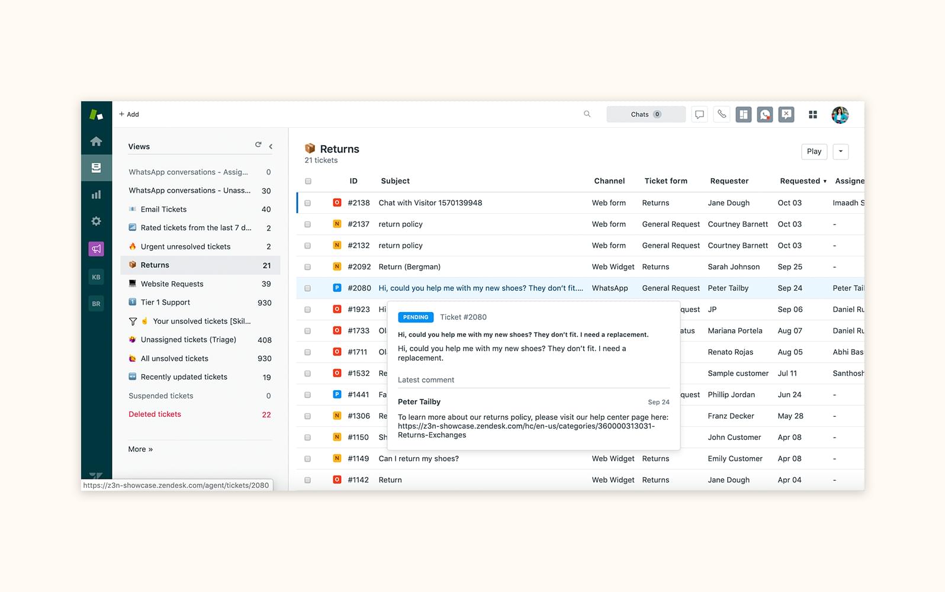Open the Reporting bar chart icon
This screenshot has height=592, width=945.
point(96,195)
